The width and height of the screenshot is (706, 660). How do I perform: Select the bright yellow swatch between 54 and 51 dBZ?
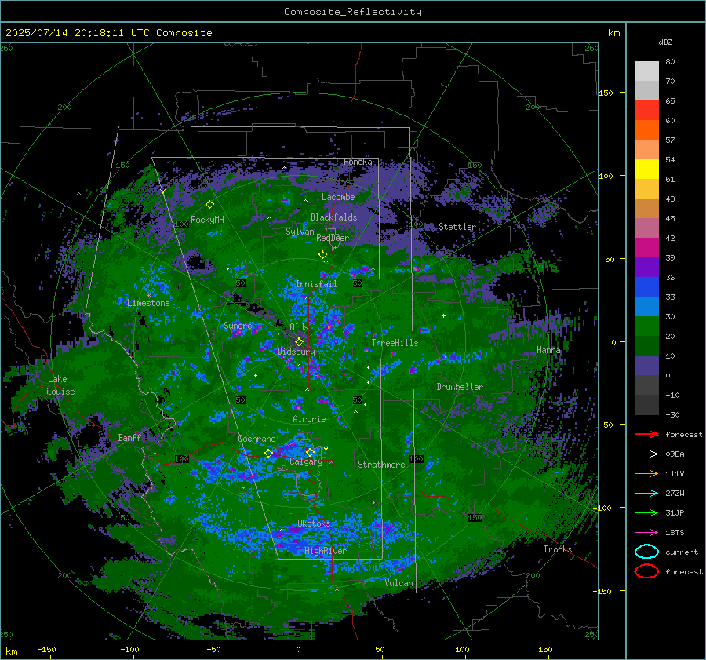646,170
